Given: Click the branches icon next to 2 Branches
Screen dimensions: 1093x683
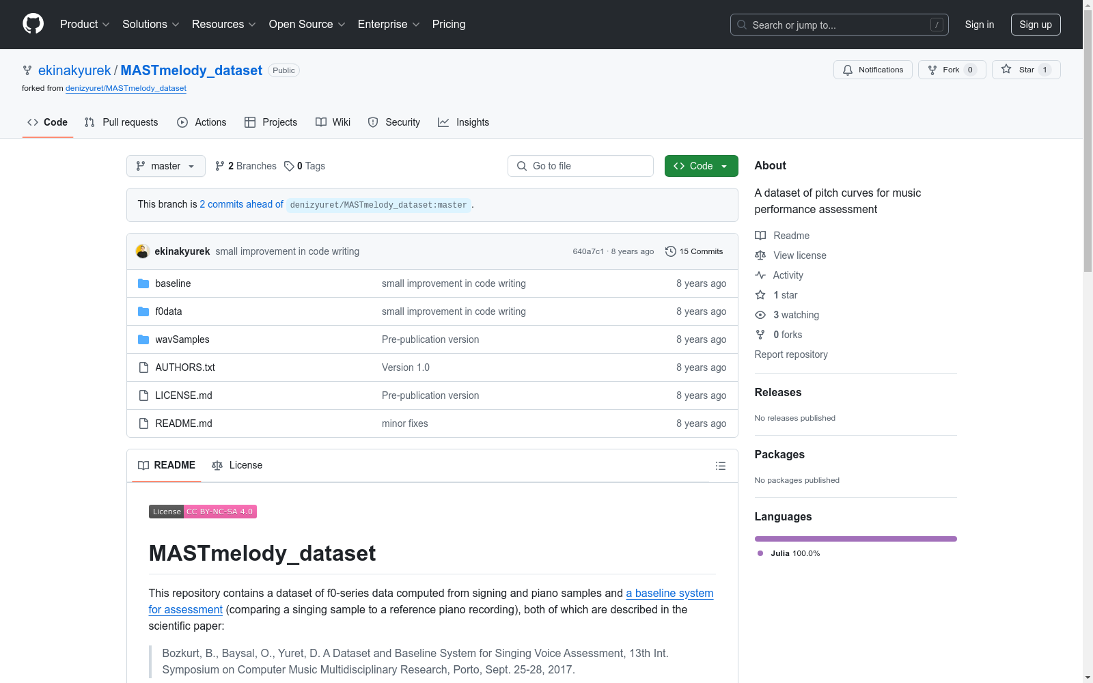Looking at the screenshot, I should coord(220,166).
